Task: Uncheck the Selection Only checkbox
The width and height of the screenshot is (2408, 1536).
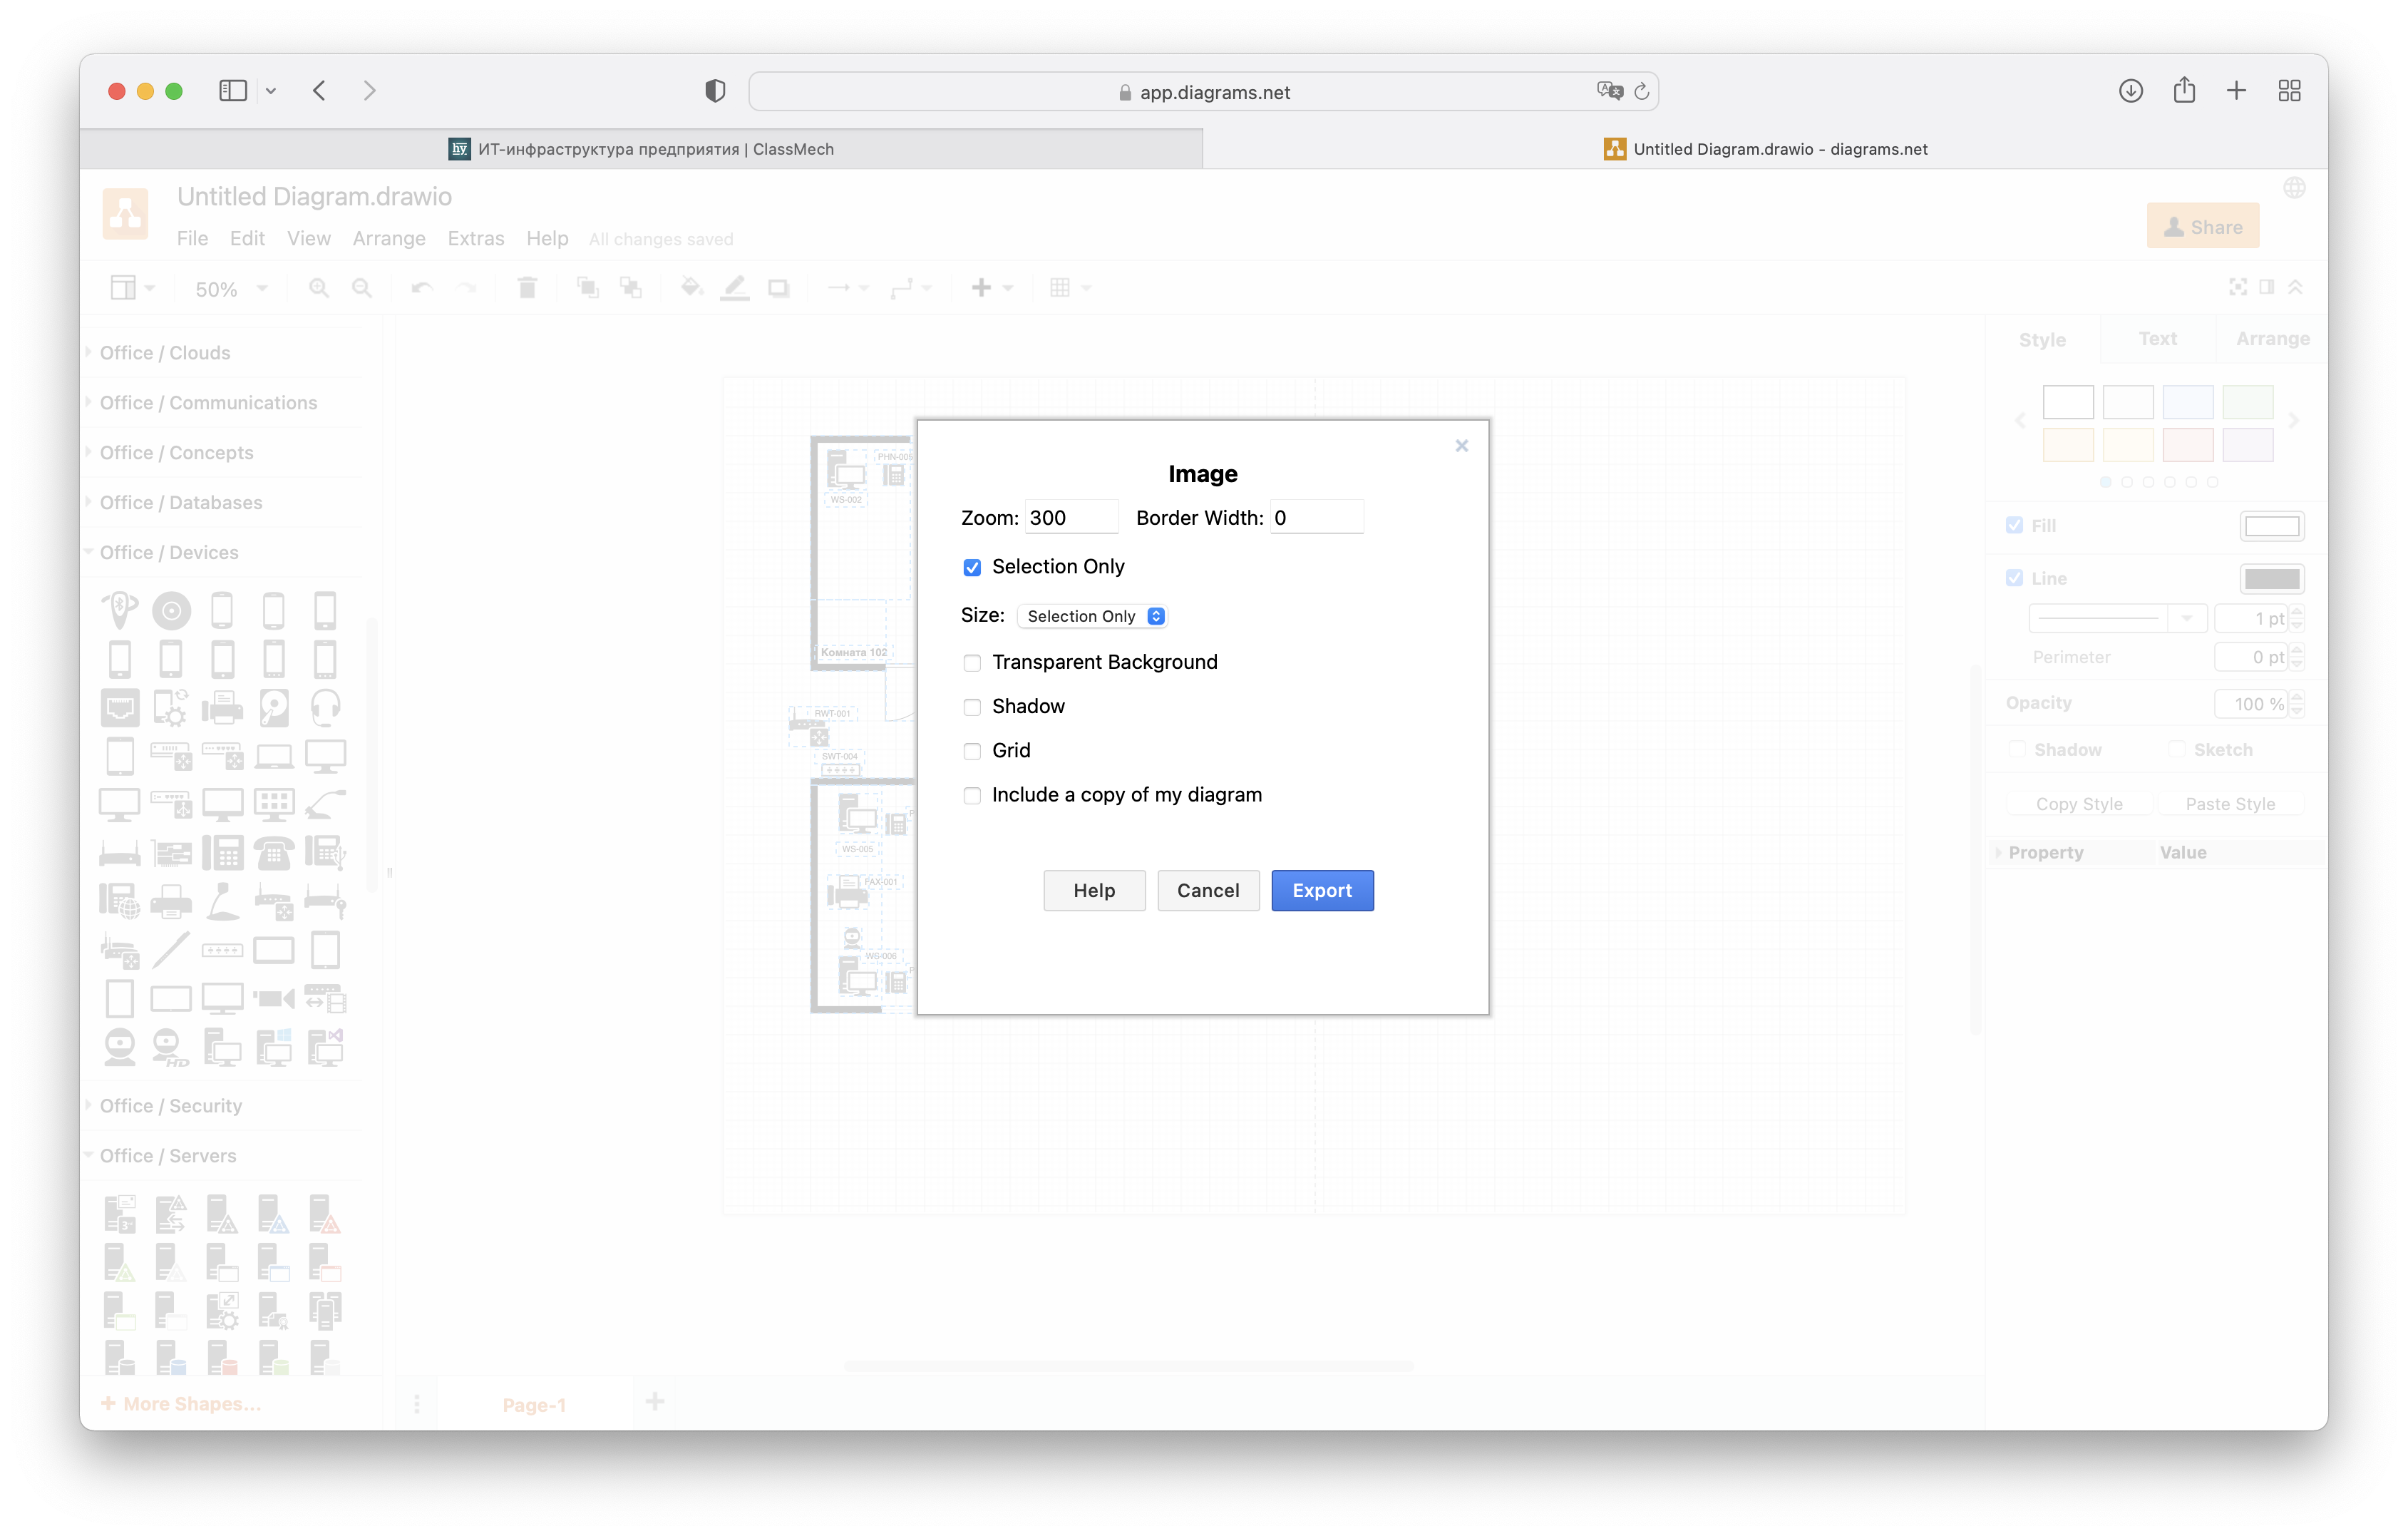Action: (x=972, y=568)
